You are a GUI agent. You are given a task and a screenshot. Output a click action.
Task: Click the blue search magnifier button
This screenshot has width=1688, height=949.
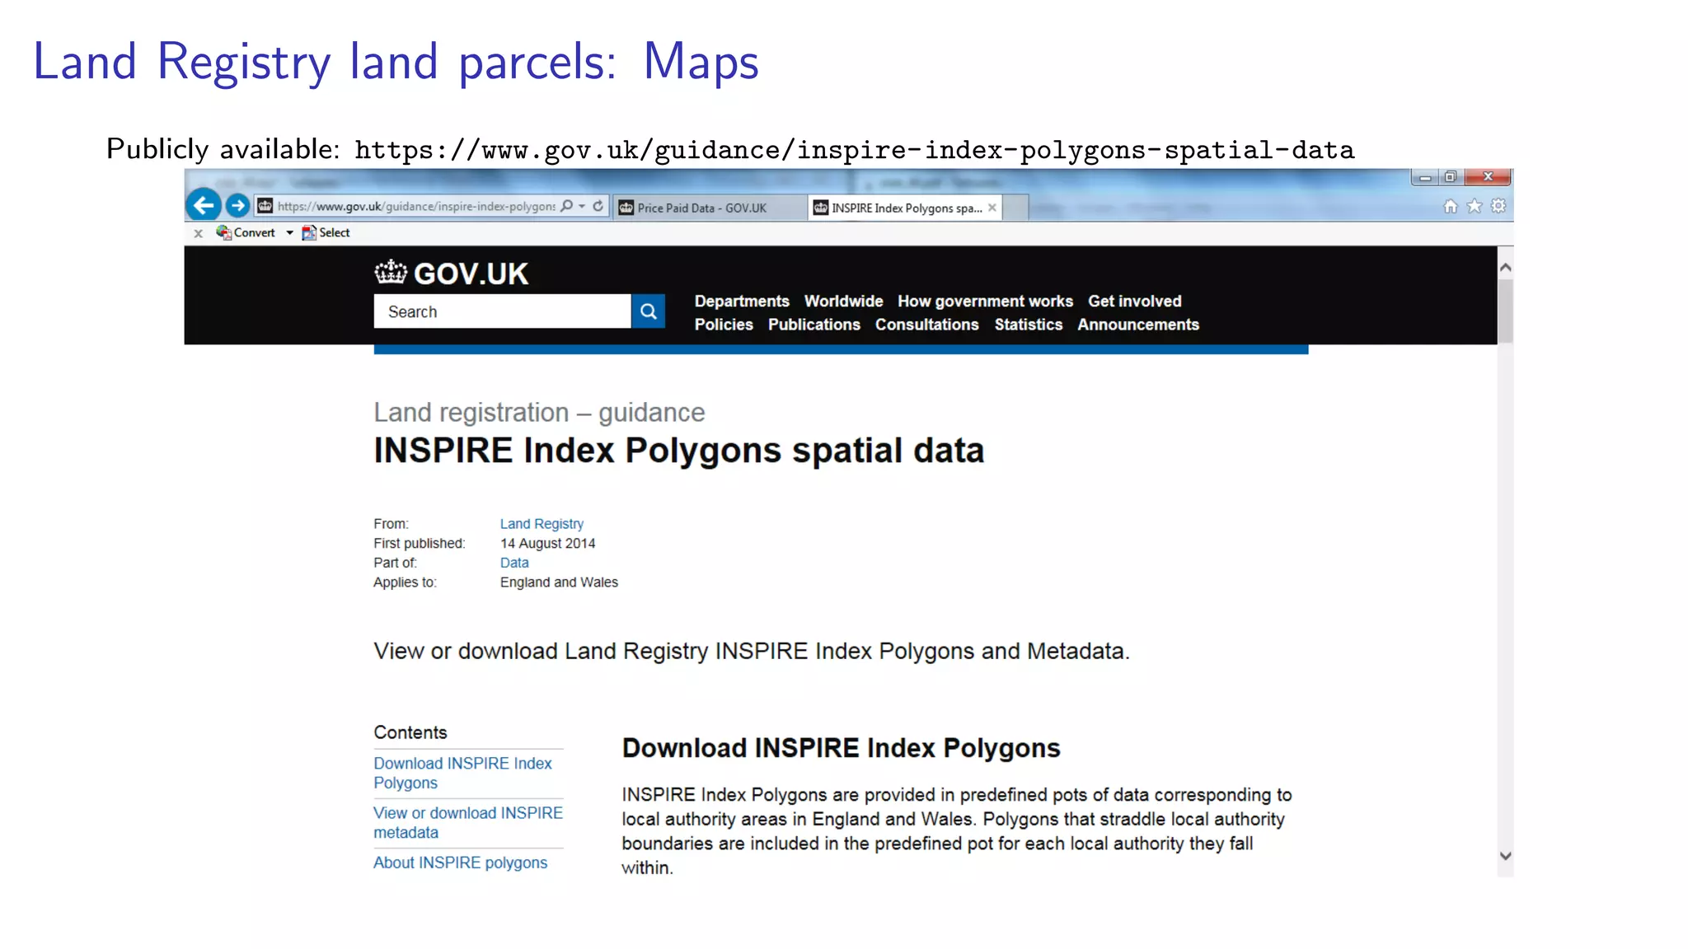click(649, 311)
